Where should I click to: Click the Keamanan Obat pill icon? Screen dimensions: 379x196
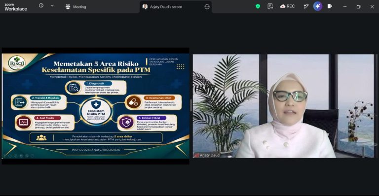(x=133, y=102)
